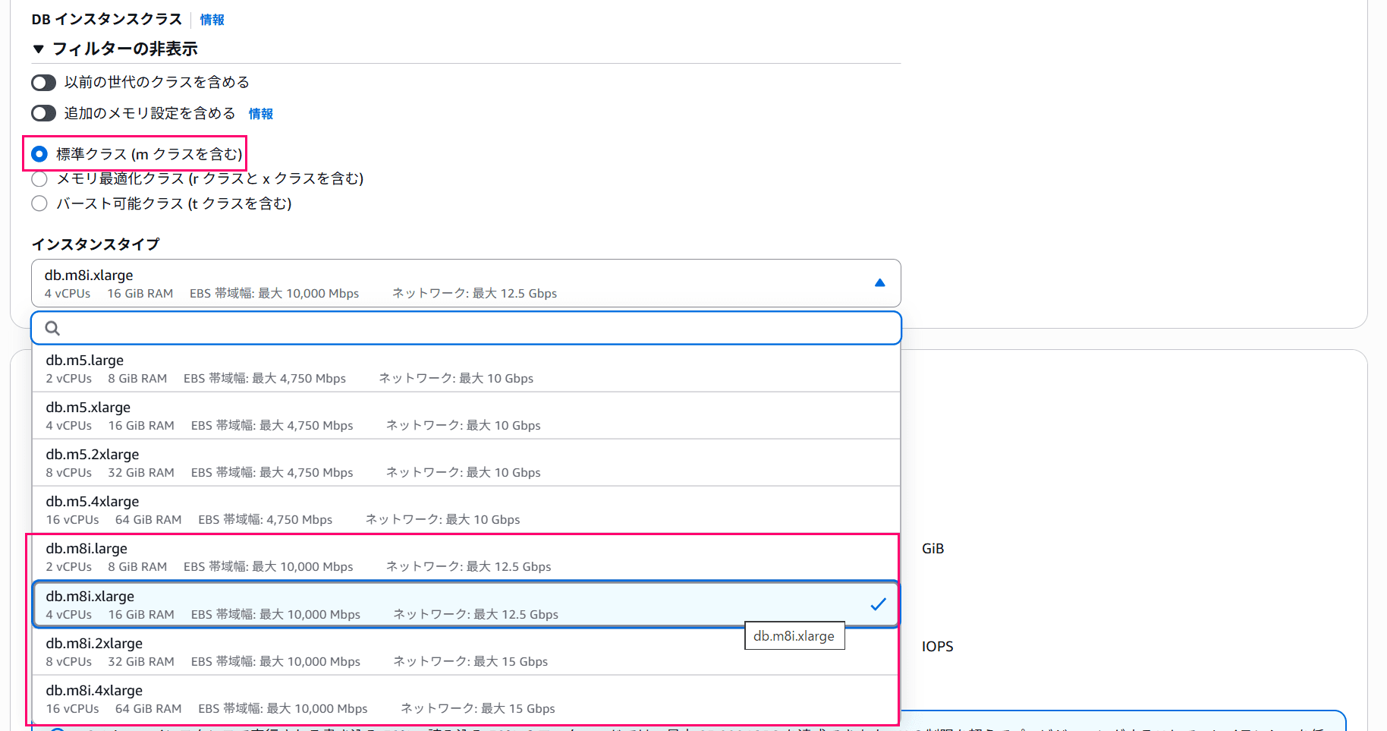Select バースト可能クラス (t クラス) radio
1387x731 pixels.
coord(39,203)
